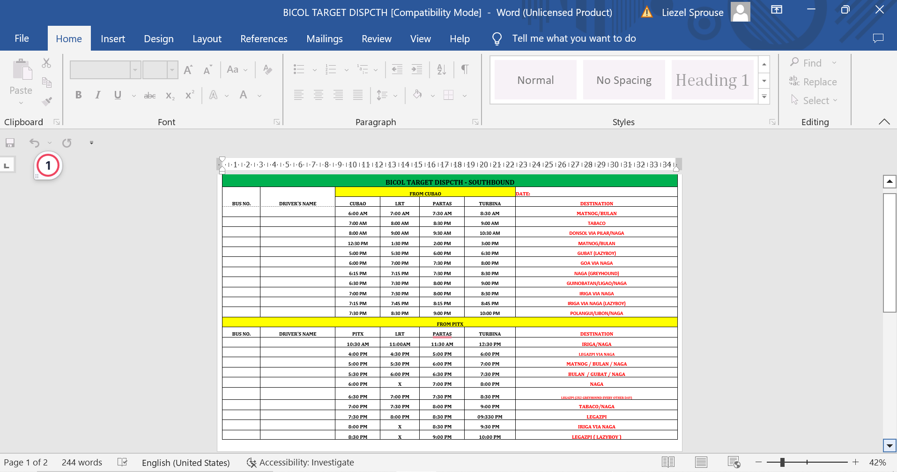Center the paragraph text
Viewport: 897px width, 472px height.
click(x=319, y=95)
